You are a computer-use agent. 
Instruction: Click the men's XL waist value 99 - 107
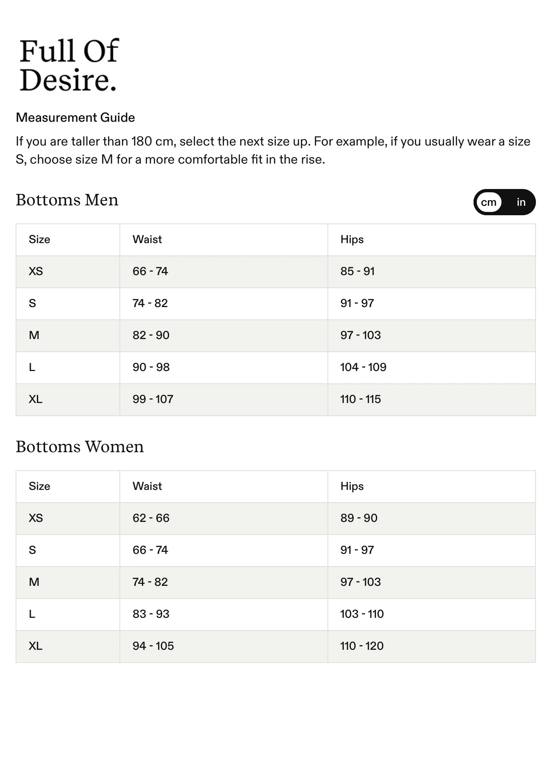point(153,399)
